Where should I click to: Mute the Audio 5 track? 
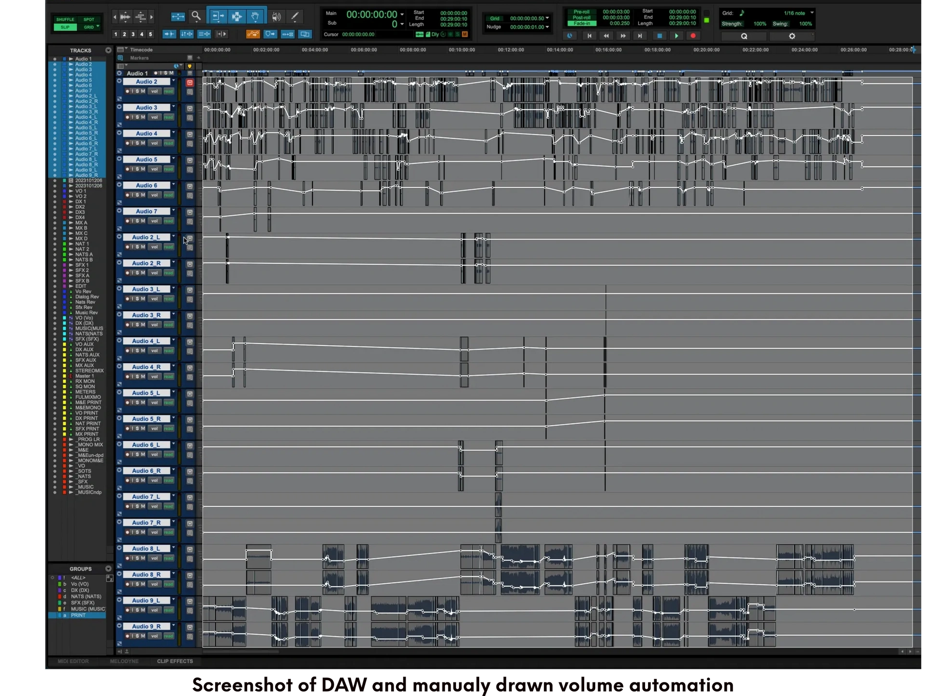[143, 169]
